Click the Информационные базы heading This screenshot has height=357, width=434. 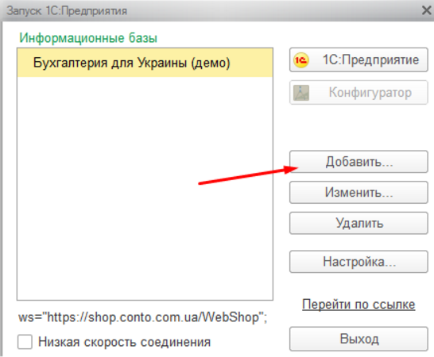pos(88,38)
